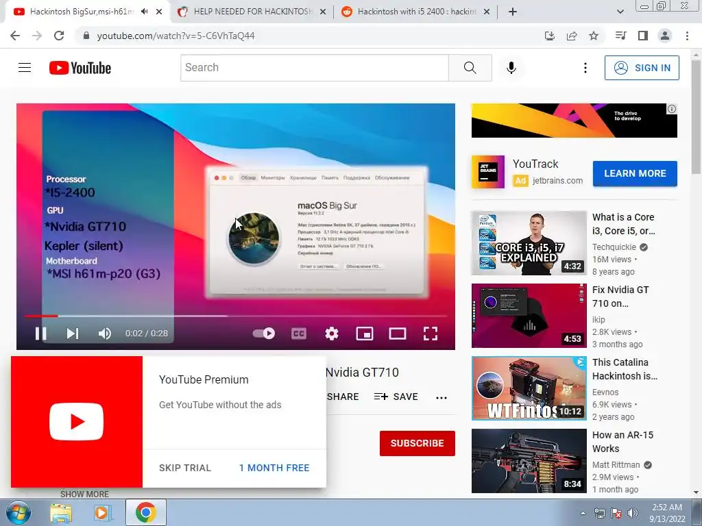This screenshot has width=702, height=526.
Task: Open the Windows Start menu
Action: tap(17, 512)
